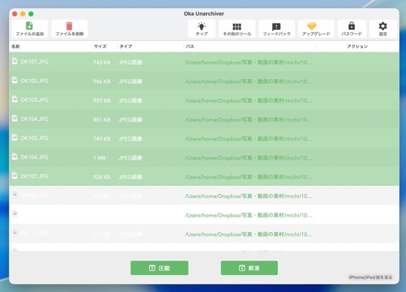Select the DK101.JPG file row
This screenshot has height=292, width=406.
pos(34,62)
